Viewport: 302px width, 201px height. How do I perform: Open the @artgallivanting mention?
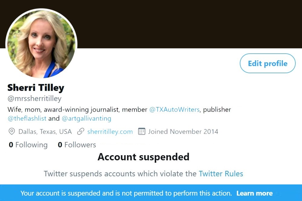point(86,118)
